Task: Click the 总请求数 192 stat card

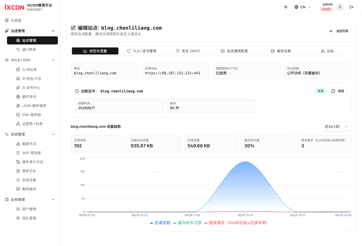Action: pos(98,144)
